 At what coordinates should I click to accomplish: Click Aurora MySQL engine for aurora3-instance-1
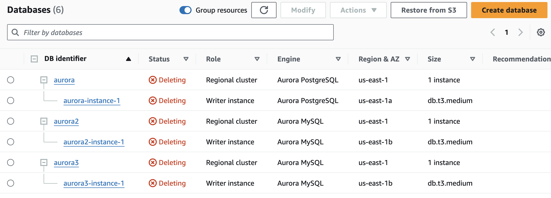[300, 183]
